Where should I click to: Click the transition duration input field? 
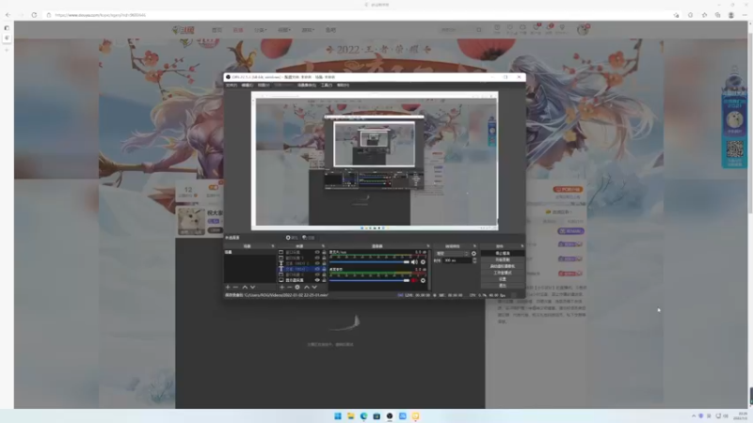point(457,260)
